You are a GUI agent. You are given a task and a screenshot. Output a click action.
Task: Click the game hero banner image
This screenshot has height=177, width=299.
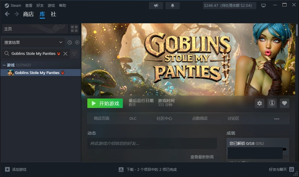188,59
